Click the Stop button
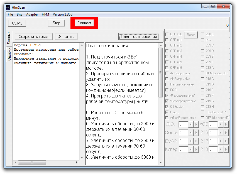 tap(57, 23)
